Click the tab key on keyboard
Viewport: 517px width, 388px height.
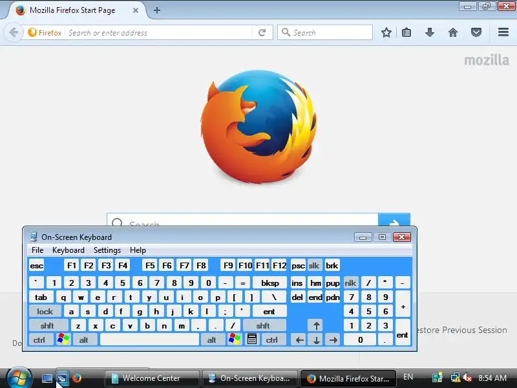[x=41, y=297]
